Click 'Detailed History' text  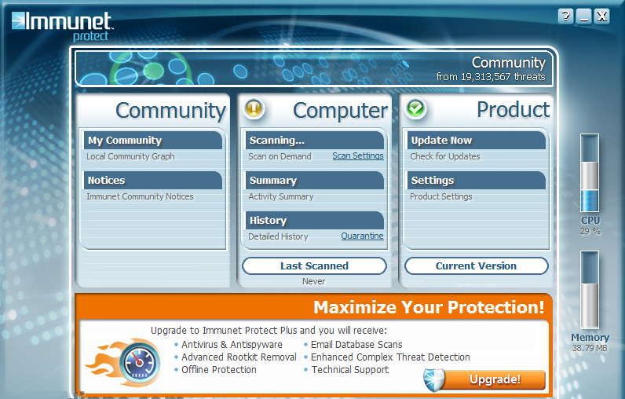pyautogui.click(x=278, y=236)
